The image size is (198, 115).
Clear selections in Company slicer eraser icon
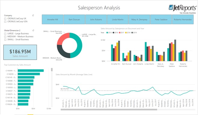coord(33,15)
